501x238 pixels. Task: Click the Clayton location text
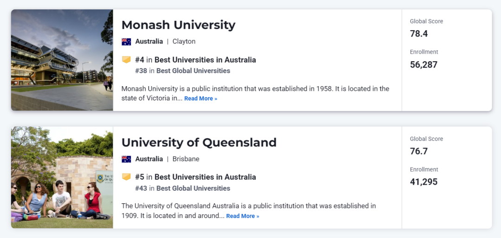click(x=184, y=42)
